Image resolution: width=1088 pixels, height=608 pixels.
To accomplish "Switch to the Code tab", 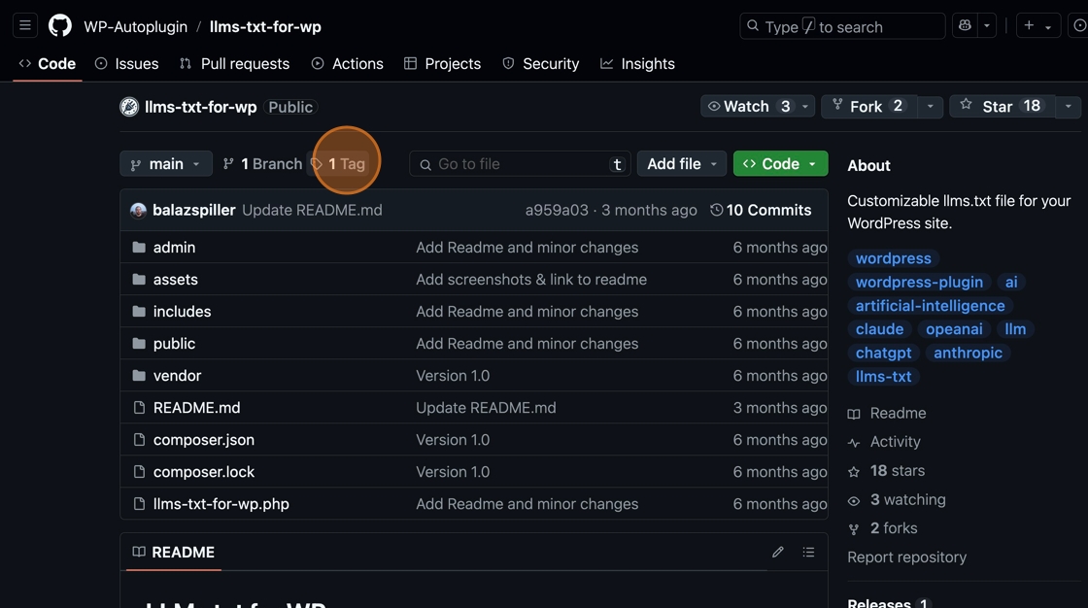I will pyautogui.click(x=48, y=64).
